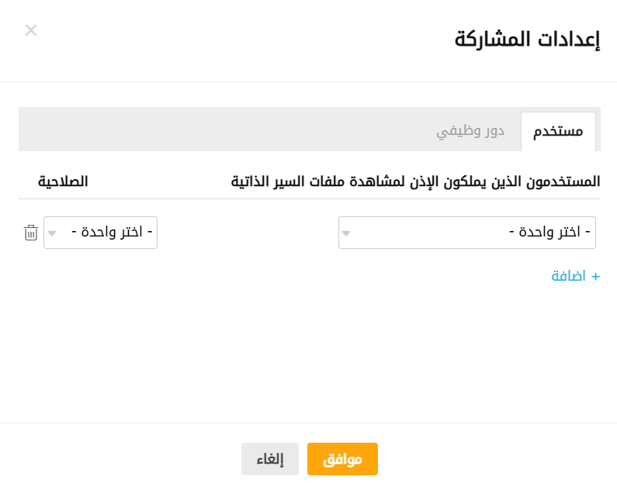Click the blank row space between the two dropdowns

247,233
